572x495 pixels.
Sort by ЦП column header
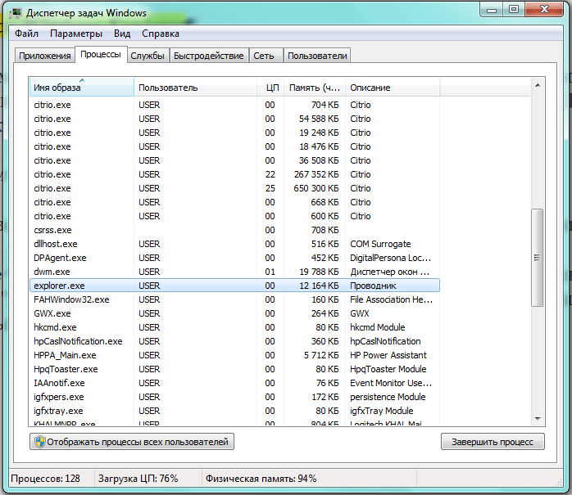270,88
